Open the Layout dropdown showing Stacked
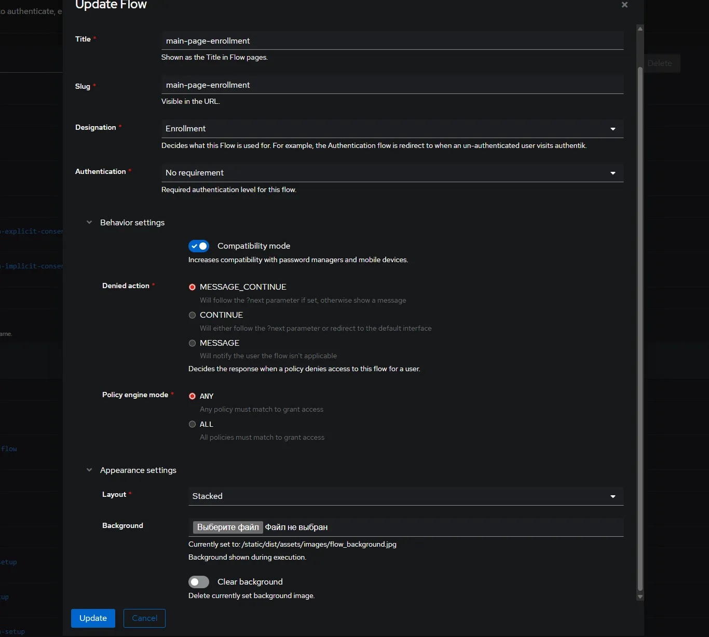Screen dimensions: 709x637 point(405,496)
